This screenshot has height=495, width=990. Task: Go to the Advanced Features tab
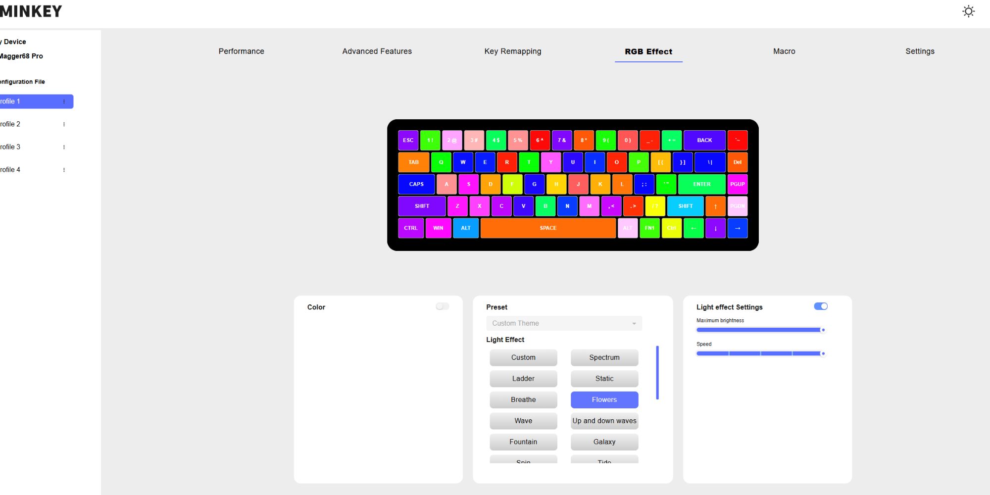(x=377, y=51)
